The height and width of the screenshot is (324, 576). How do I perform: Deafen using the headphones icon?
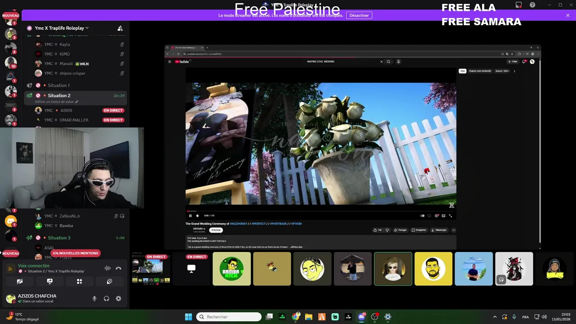[107, 298]
